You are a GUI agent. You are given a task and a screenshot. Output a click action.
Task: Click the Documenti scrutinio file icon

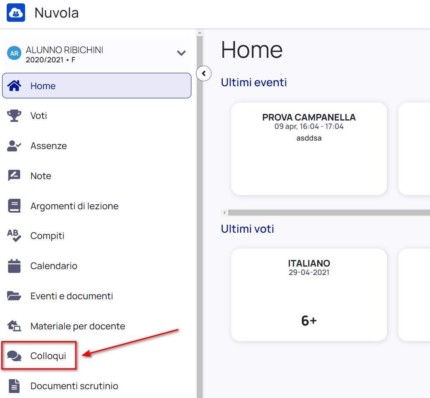(14, 386)
